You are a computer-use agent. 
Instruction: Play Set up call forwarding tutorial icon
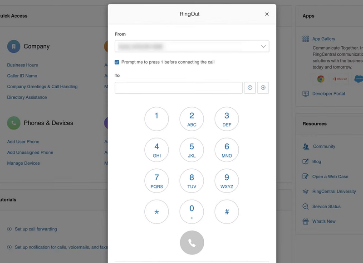(9, 229)
